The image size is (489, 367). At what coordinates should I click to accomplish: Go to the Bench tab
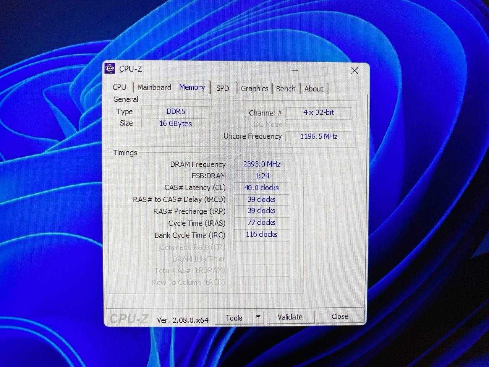click(286, 89)
